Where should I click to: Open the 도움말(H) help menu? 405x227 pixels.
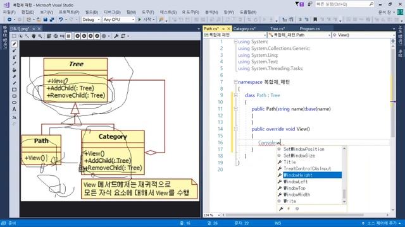(248, 12)
